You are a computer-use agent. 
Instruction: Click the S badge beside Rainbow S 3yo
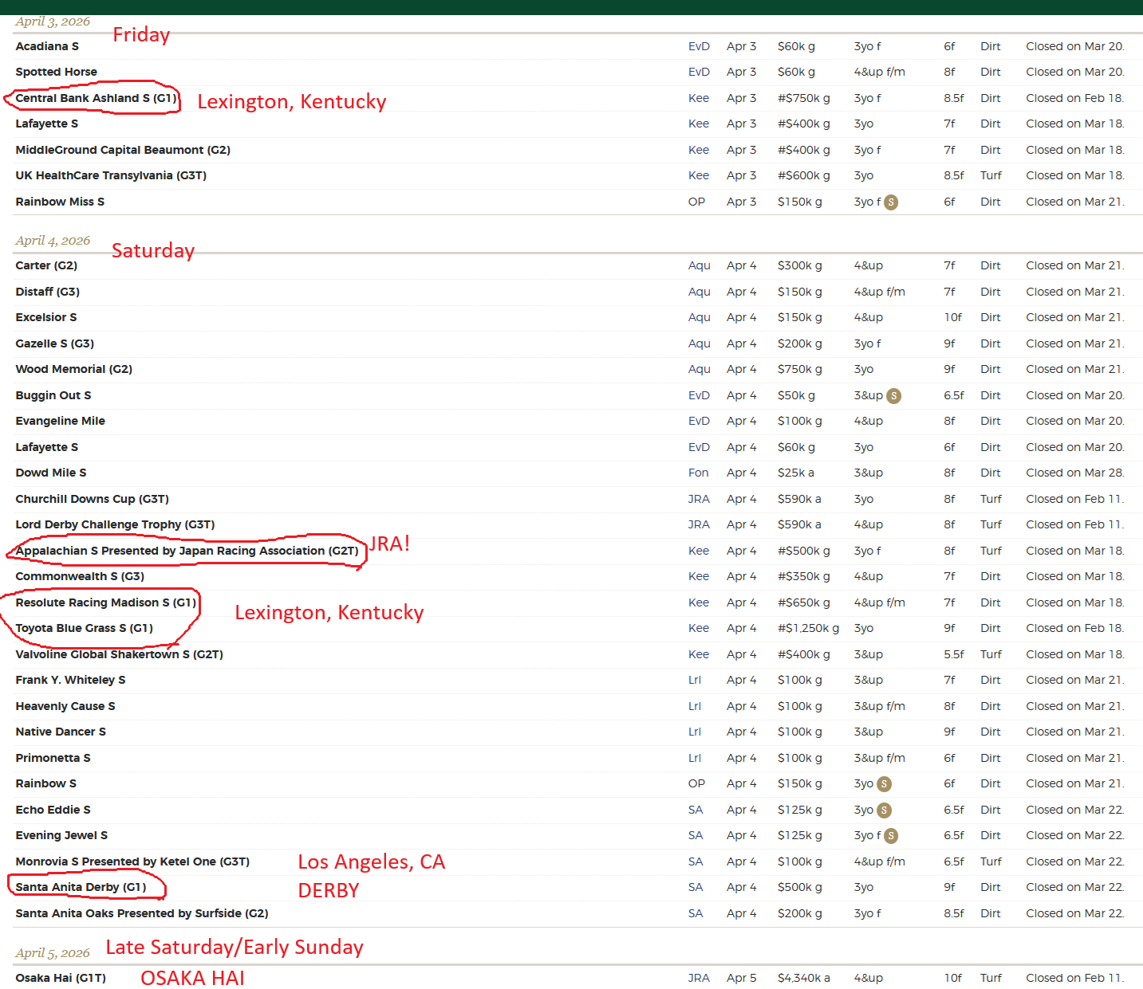(884, 784)
